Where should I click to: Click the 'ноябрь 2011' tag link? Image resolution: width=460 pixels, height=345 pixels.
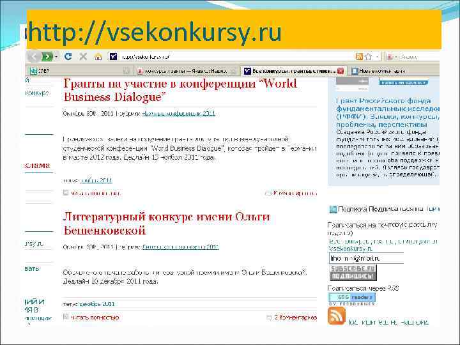click(96, 180)
